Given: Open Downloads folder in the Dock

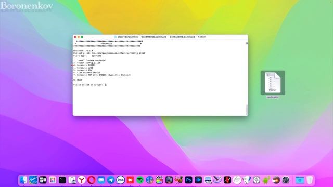Looking at the screenshot, I should tap(300, 180).
